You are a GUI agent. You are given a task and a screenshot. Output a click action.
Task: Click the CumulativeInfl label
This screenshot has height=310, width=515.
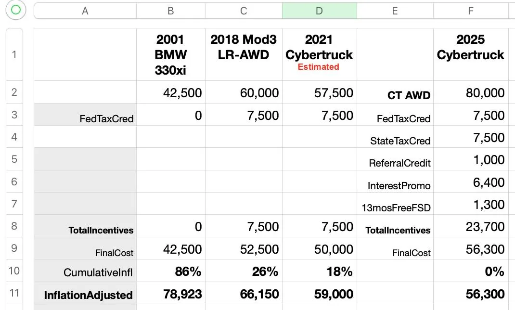point(85,271)
